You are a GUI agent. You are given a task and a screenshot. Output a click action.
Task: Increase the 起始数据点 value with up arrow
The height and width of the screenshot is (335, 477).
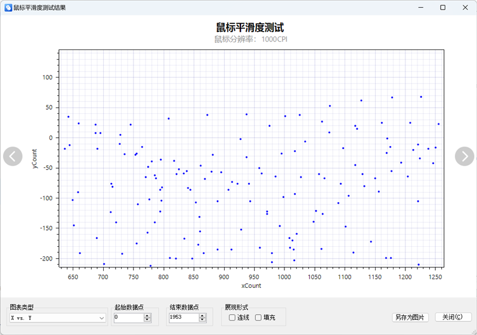[x=147, y=316]
